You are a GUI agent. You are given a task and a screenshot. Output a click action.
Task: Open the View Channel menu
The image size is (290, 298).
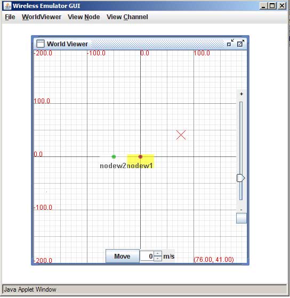tap(127, 17)
